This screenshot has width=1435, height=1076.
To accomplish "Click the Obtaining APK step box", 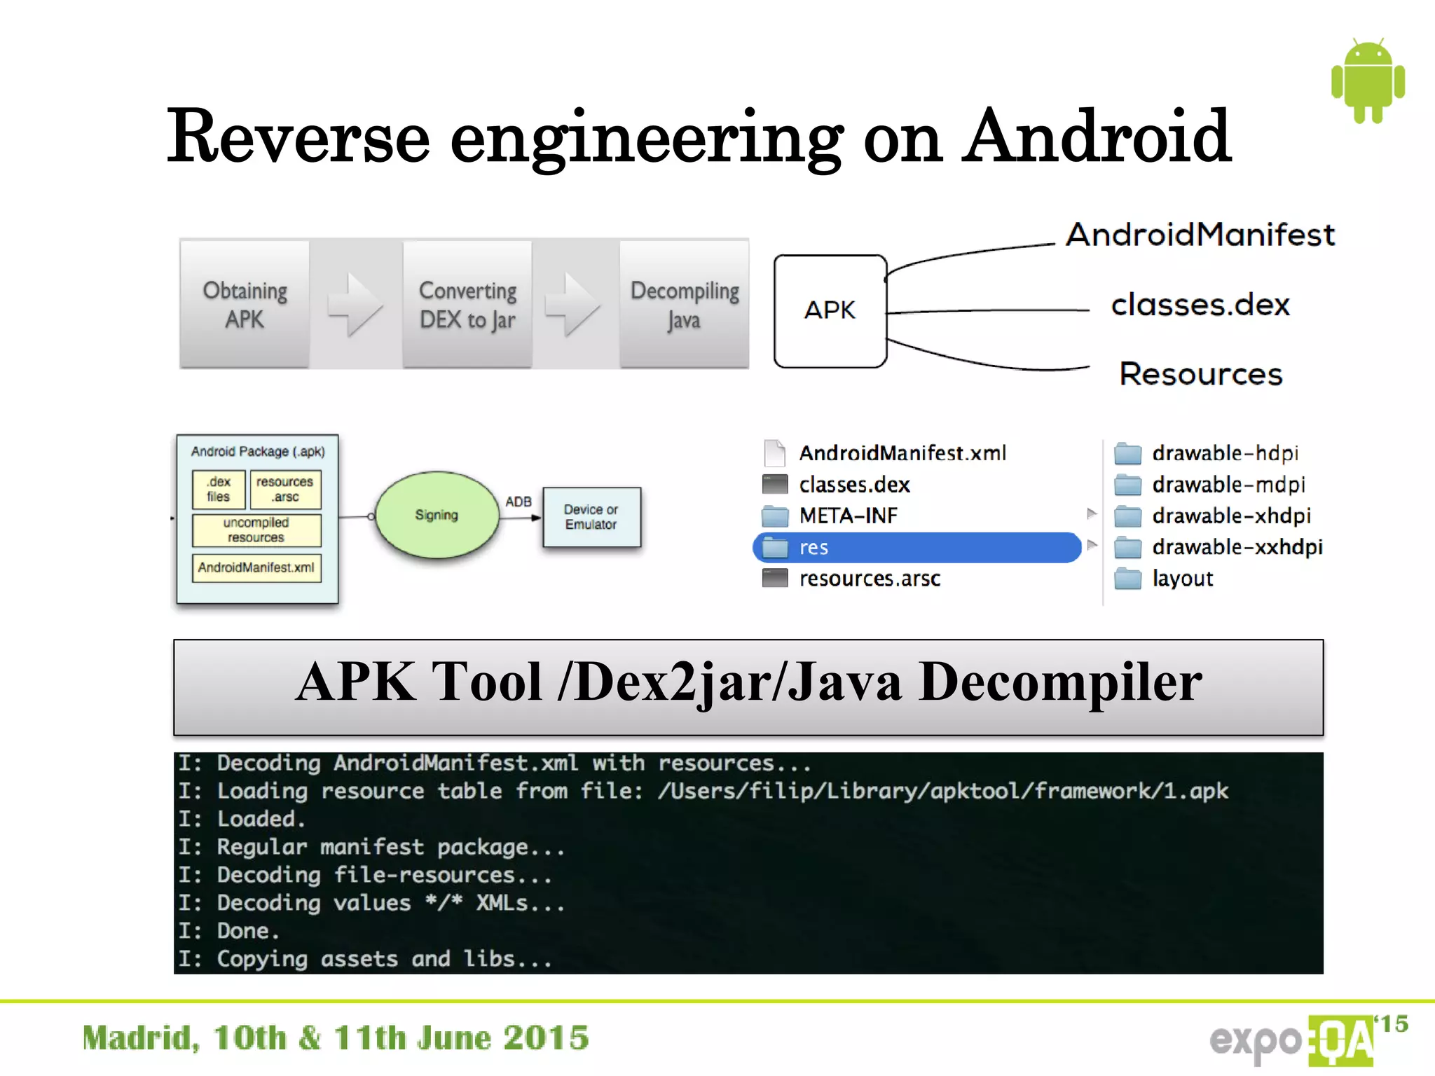I will pyautogui.click(x=245, y=304).
